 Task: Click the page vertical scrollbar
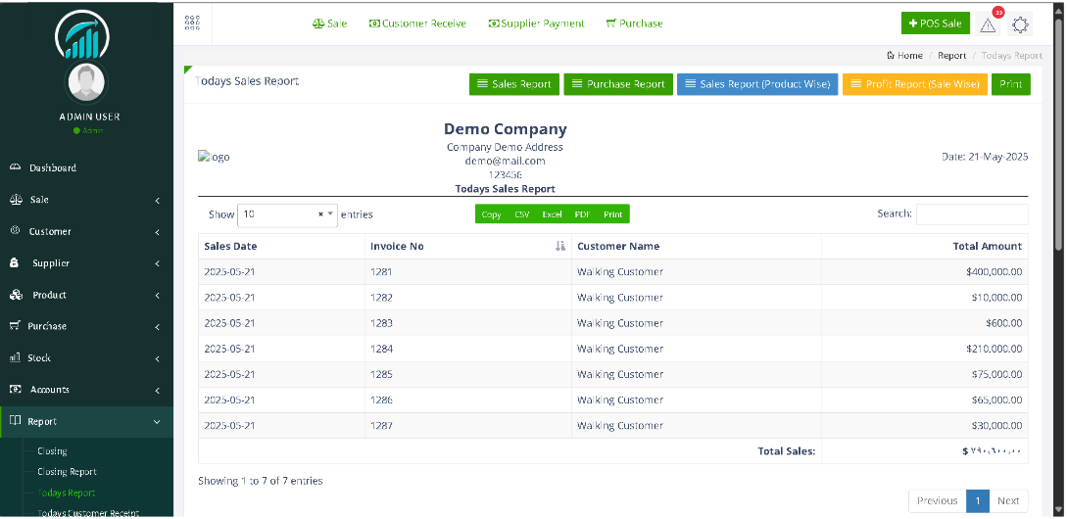point(1059,136)
